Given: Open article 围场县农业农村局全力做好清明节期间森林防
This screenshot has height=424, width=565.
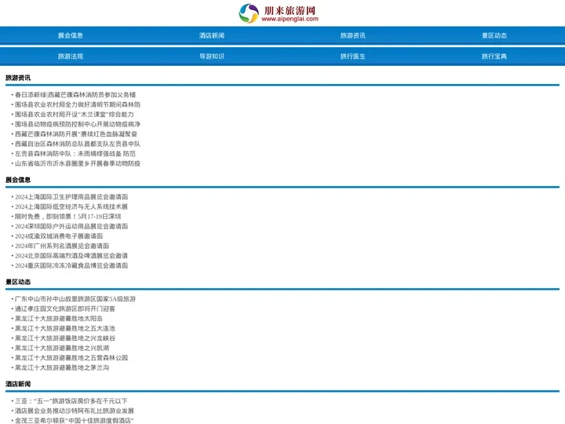Looking at the screenshot, I should 78,104.
